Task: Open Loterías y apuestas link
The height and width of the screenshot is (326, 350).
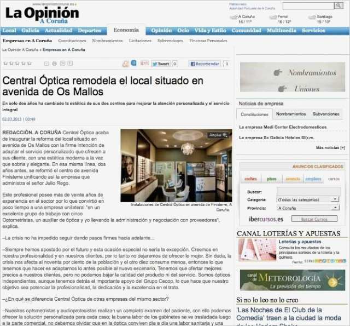Action: 300,242
